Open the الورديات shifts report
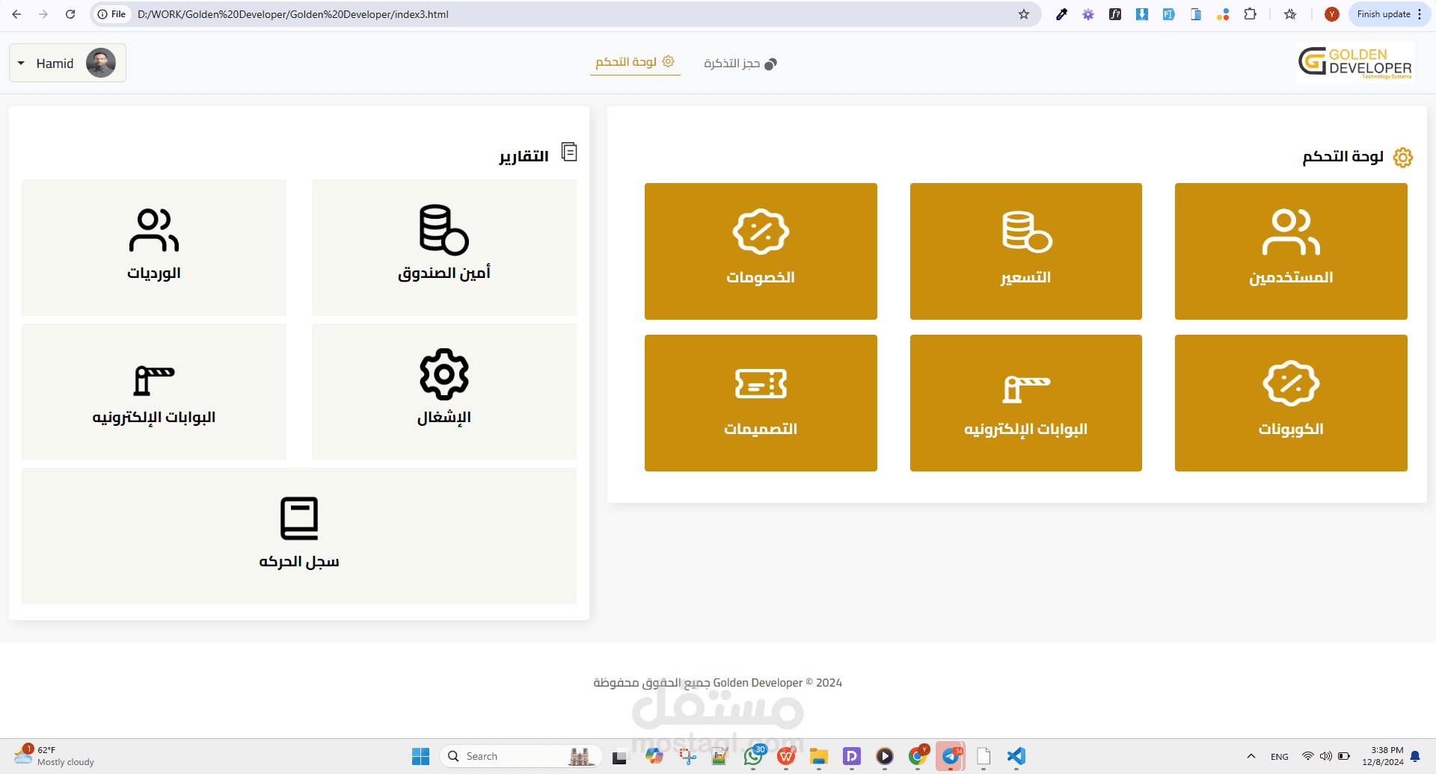Screen dimensions: 1436x774 (x=154, y=247)
